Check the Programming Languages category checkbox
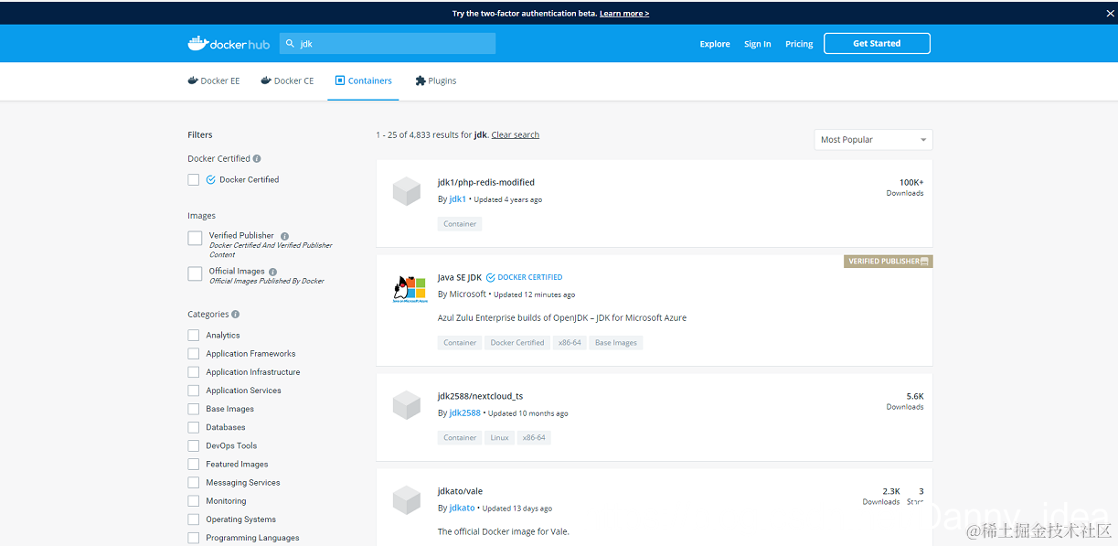Screen dimensions: 1118x546 194,538
